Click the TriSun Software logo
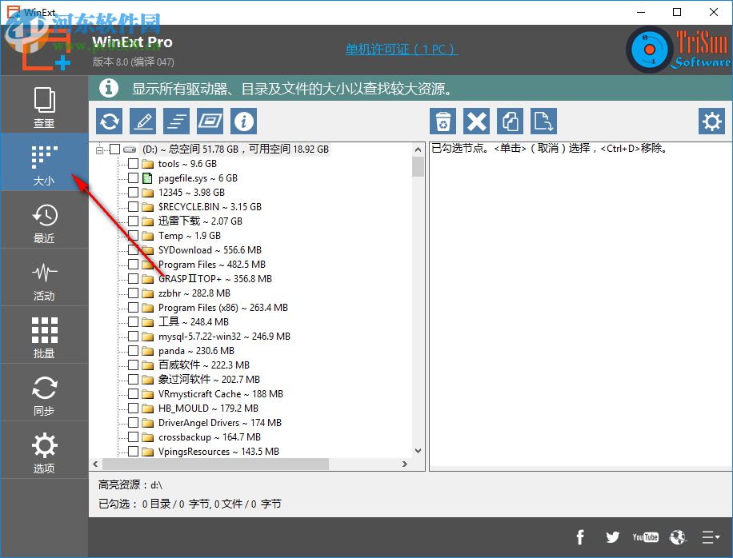The width and height of the screenshot is (733, 558). pos(677,49)
